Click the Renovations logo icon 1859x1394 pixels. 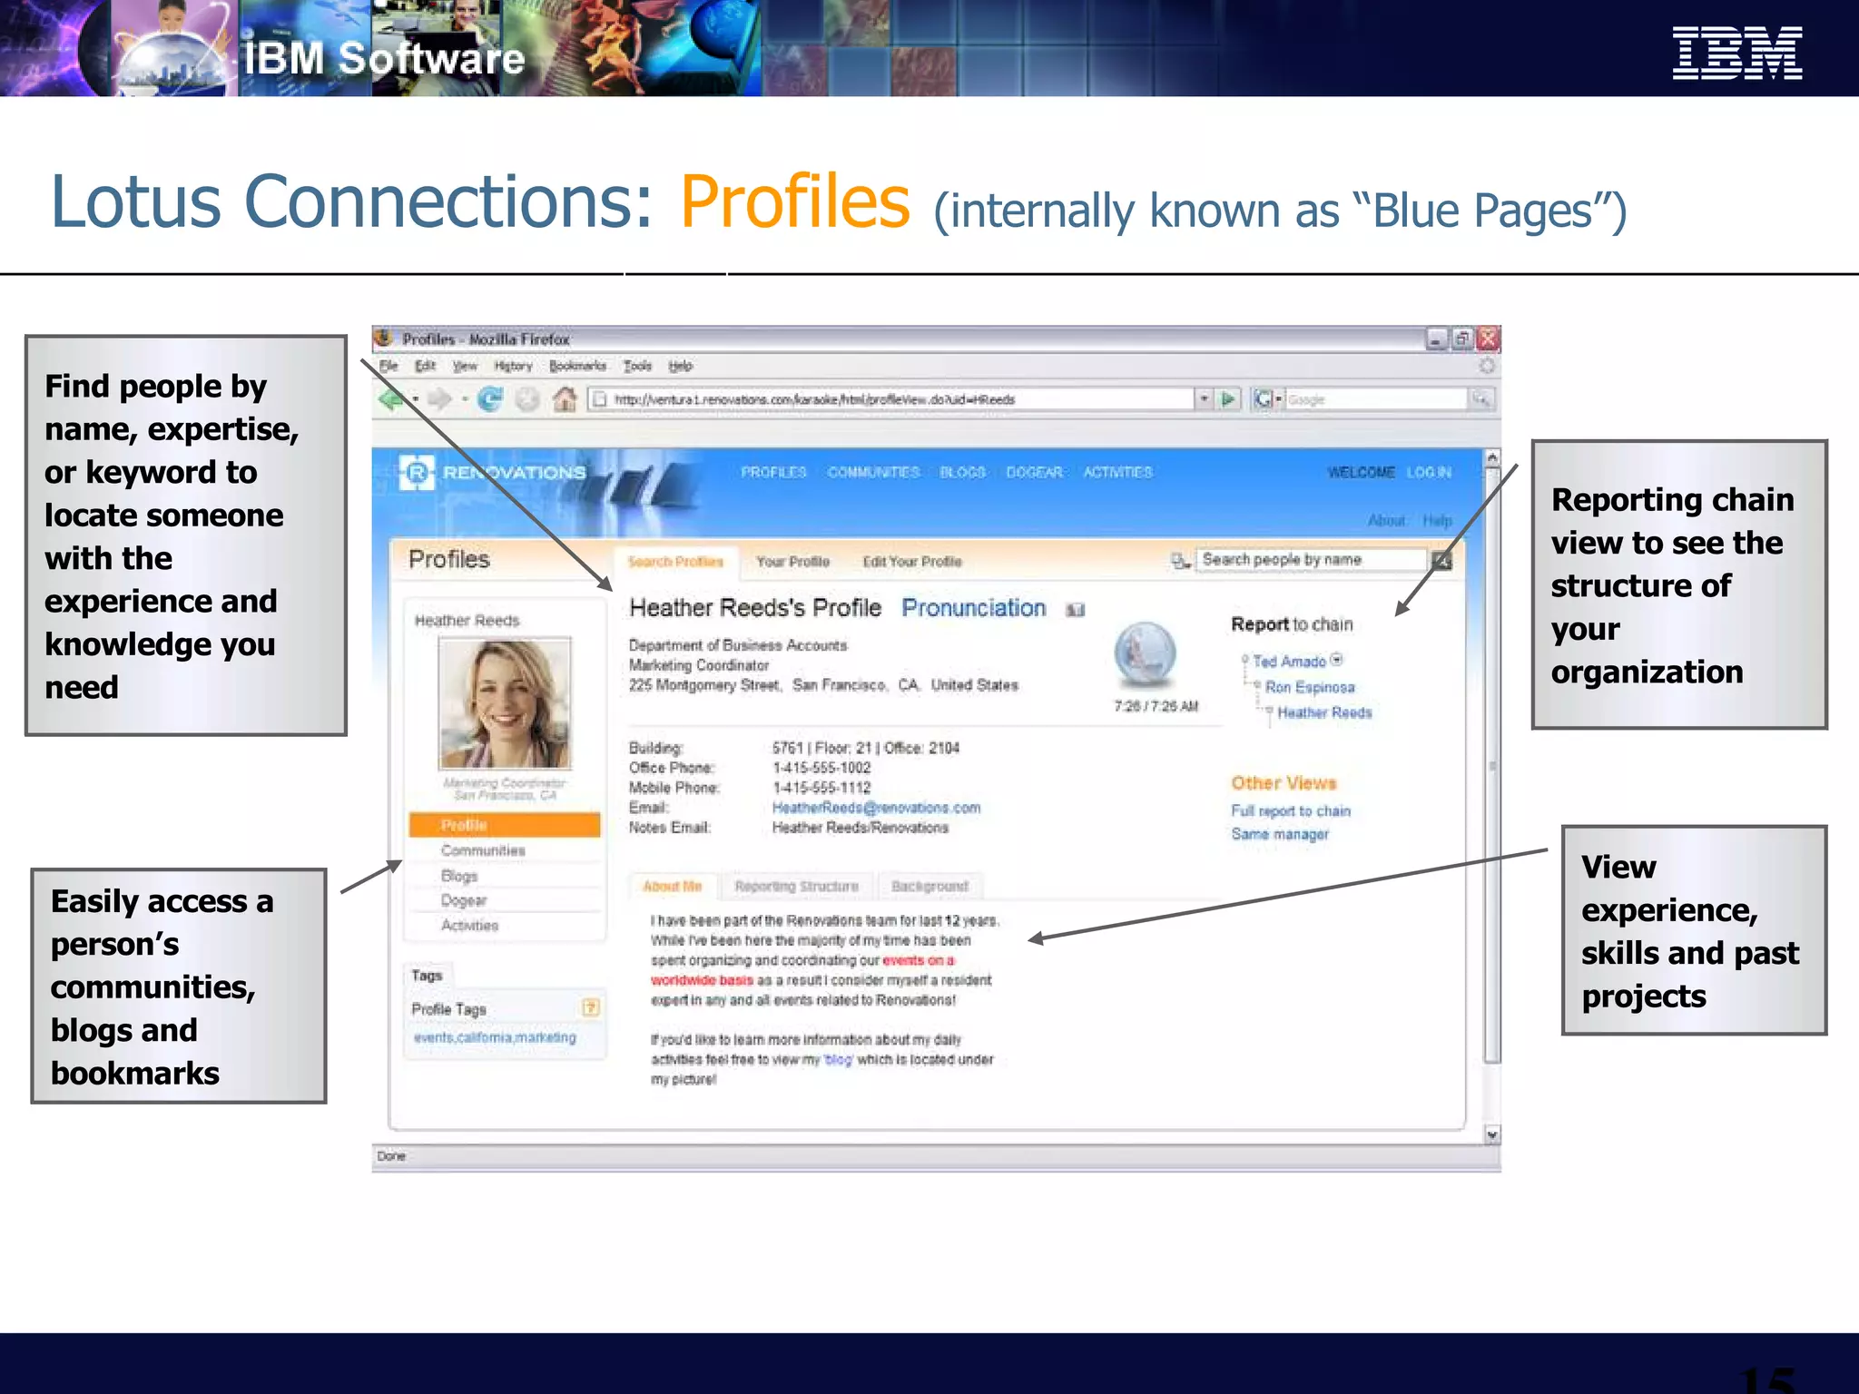coord(417,472)
